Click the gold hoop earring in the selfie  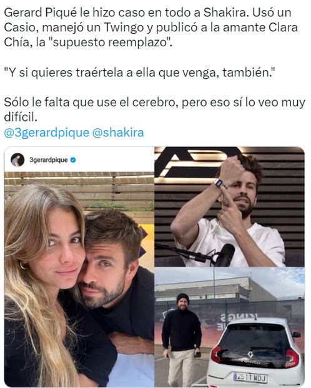pos(24,267)
